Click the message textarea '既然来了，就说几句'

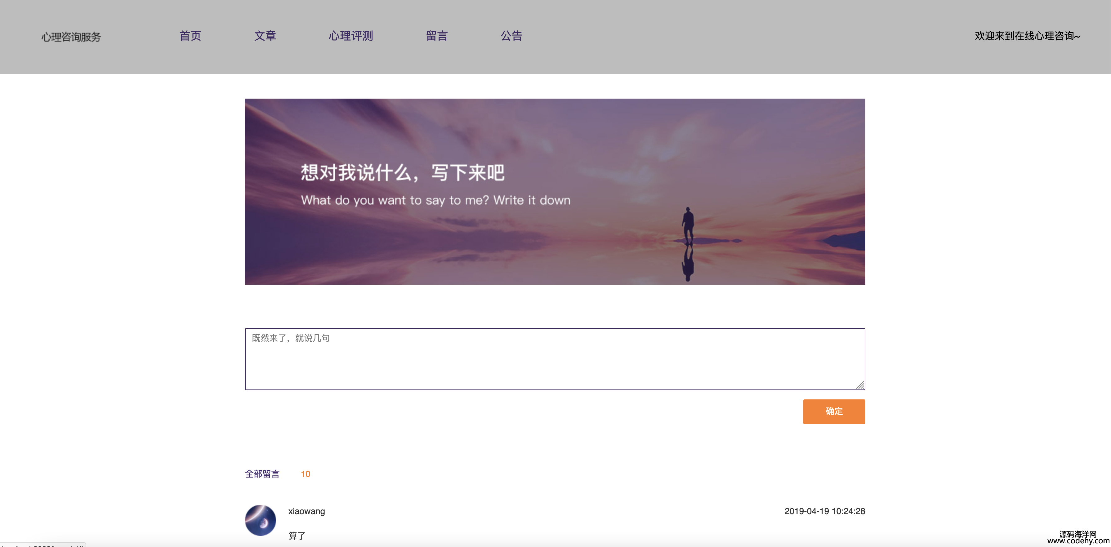[555, 359]
